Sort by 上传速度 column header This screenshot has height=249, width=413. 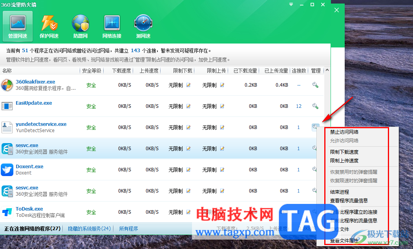(149, 71)
